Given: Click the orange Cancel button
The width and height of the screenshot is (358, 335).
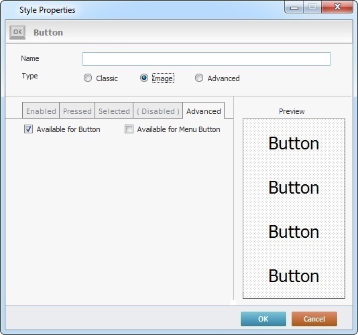Looking at the screenshot, I should (314, 319).
